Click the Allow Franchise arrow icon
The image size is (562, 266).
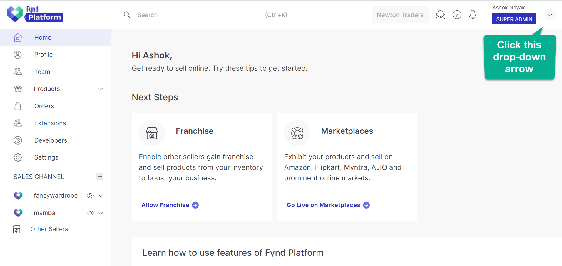click(195, 205)
